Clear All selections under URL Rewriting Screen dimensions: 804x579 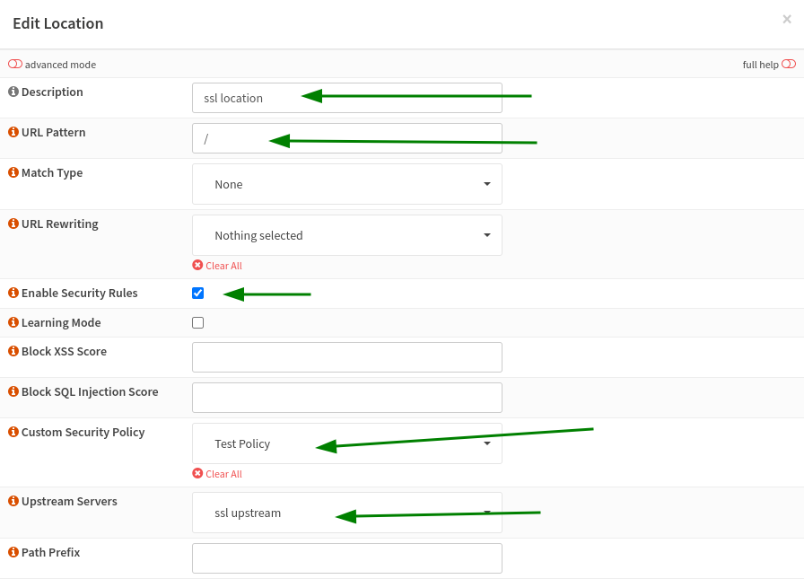pyautogui.click(x=217, y=265)
